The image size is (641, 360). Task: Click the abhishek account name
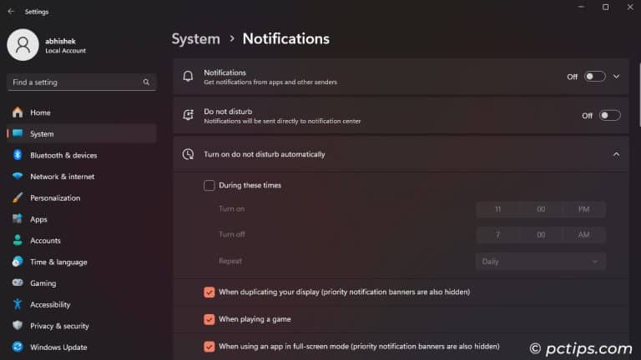tap(60, 41)
